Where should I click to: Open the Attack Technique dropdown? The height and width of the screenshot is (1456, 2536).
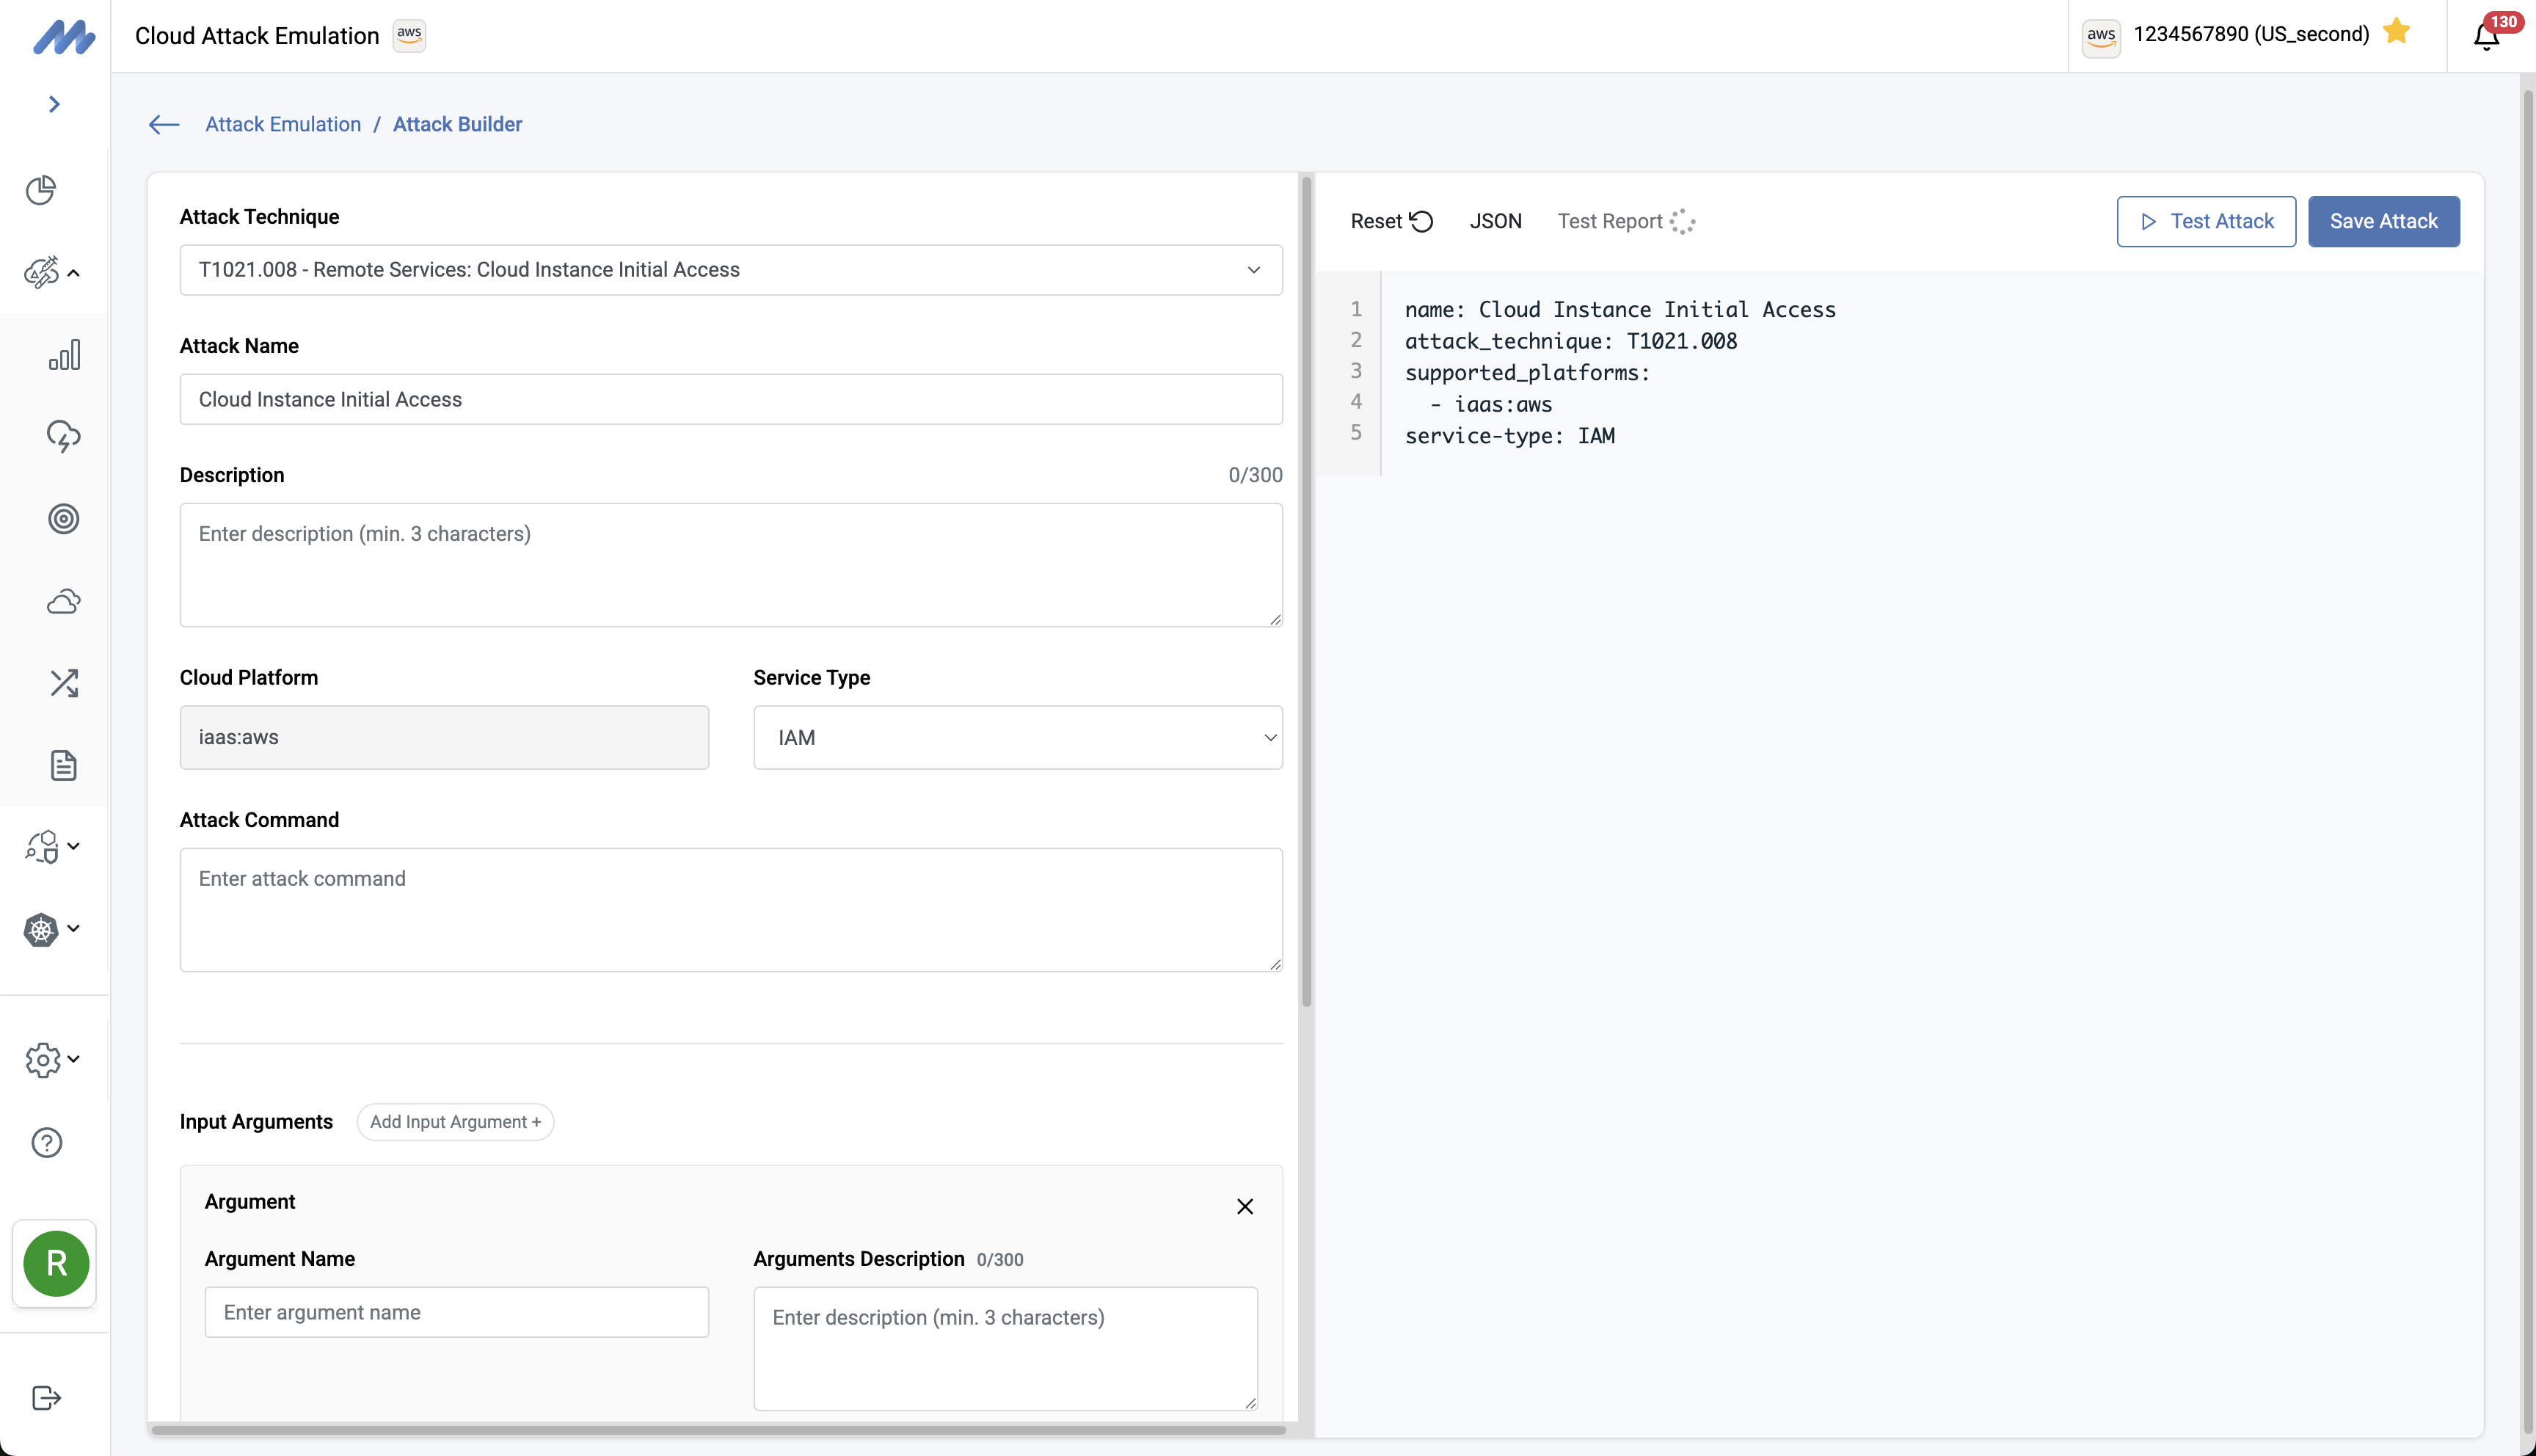[731, 270]
